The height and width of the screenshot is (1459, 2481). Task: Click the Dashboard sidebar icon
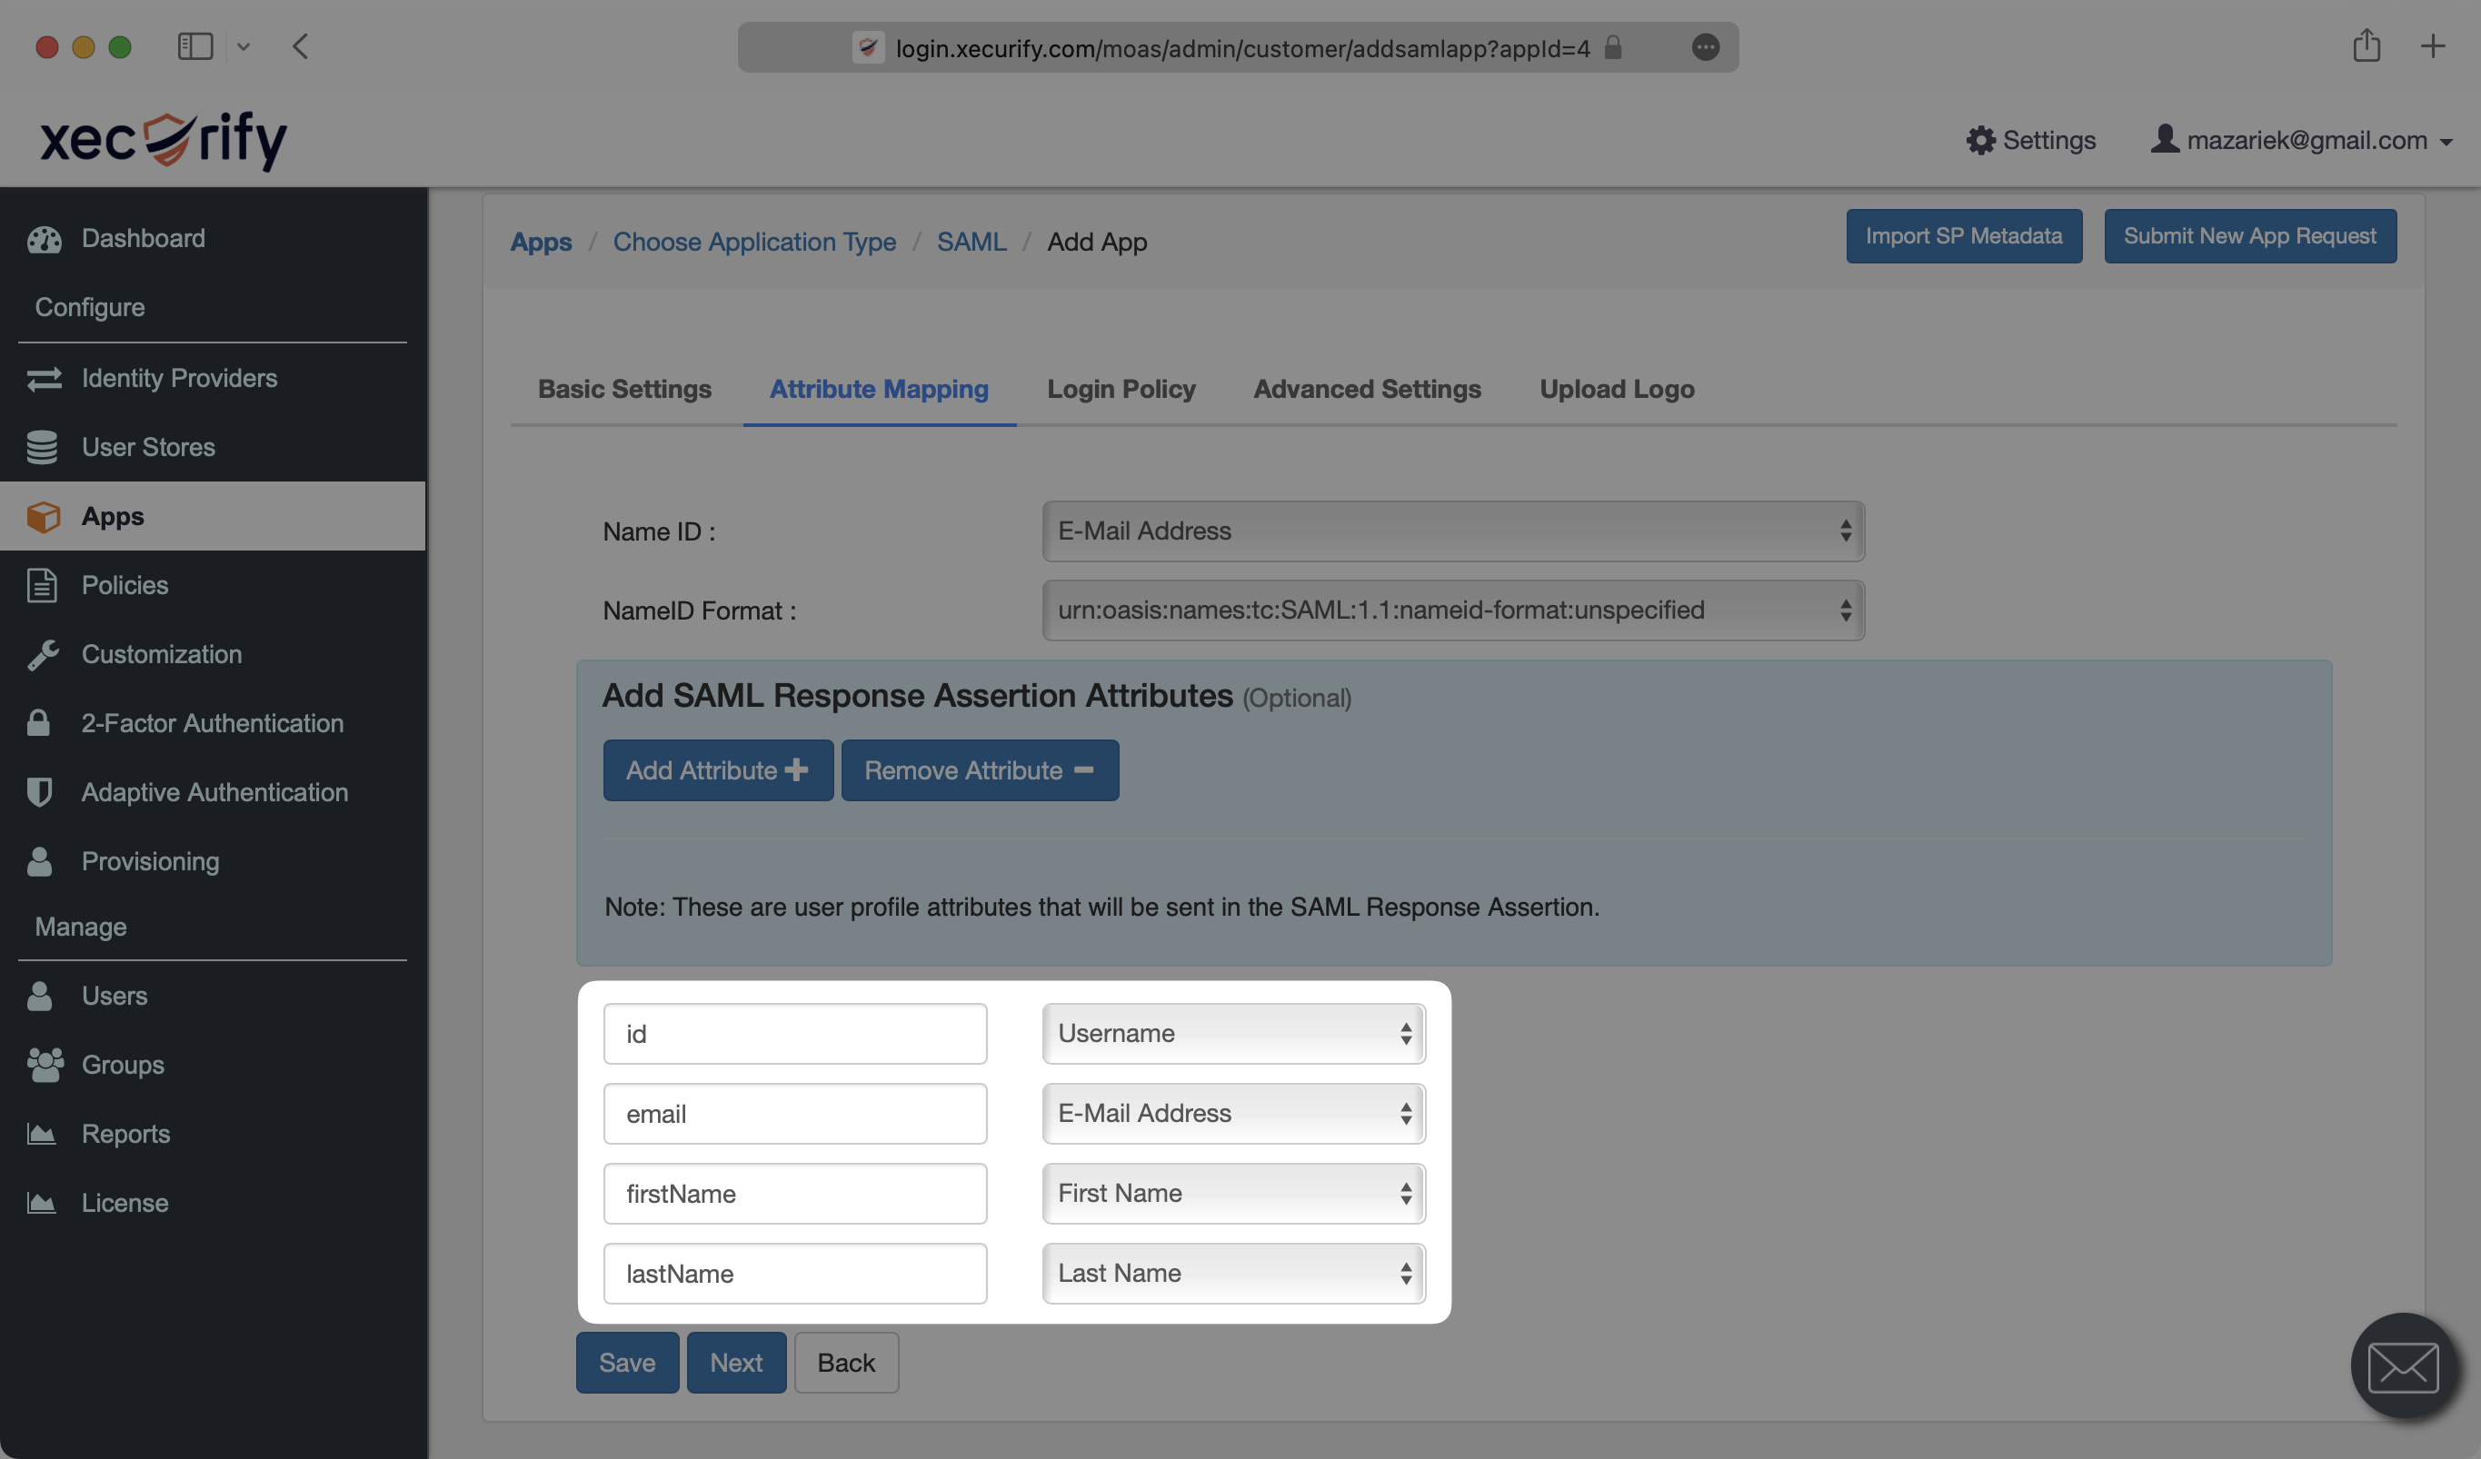pos(45,236)
